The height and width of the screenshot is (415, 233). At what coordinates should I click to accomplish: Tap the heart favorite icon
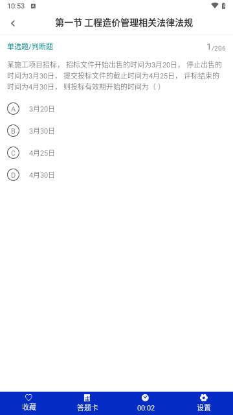tap(28, 397)
